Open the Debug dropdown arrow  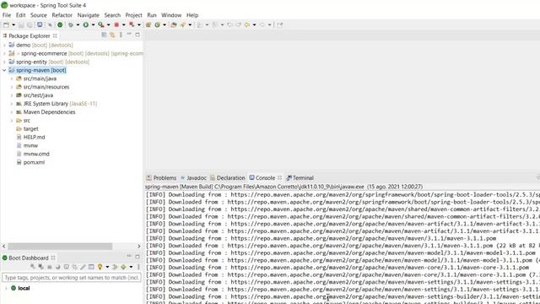pos(78,24)
